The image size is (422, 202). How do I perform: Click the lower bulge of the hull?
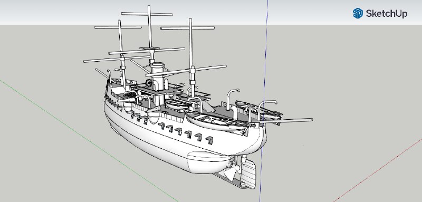(x=209, y=162)
